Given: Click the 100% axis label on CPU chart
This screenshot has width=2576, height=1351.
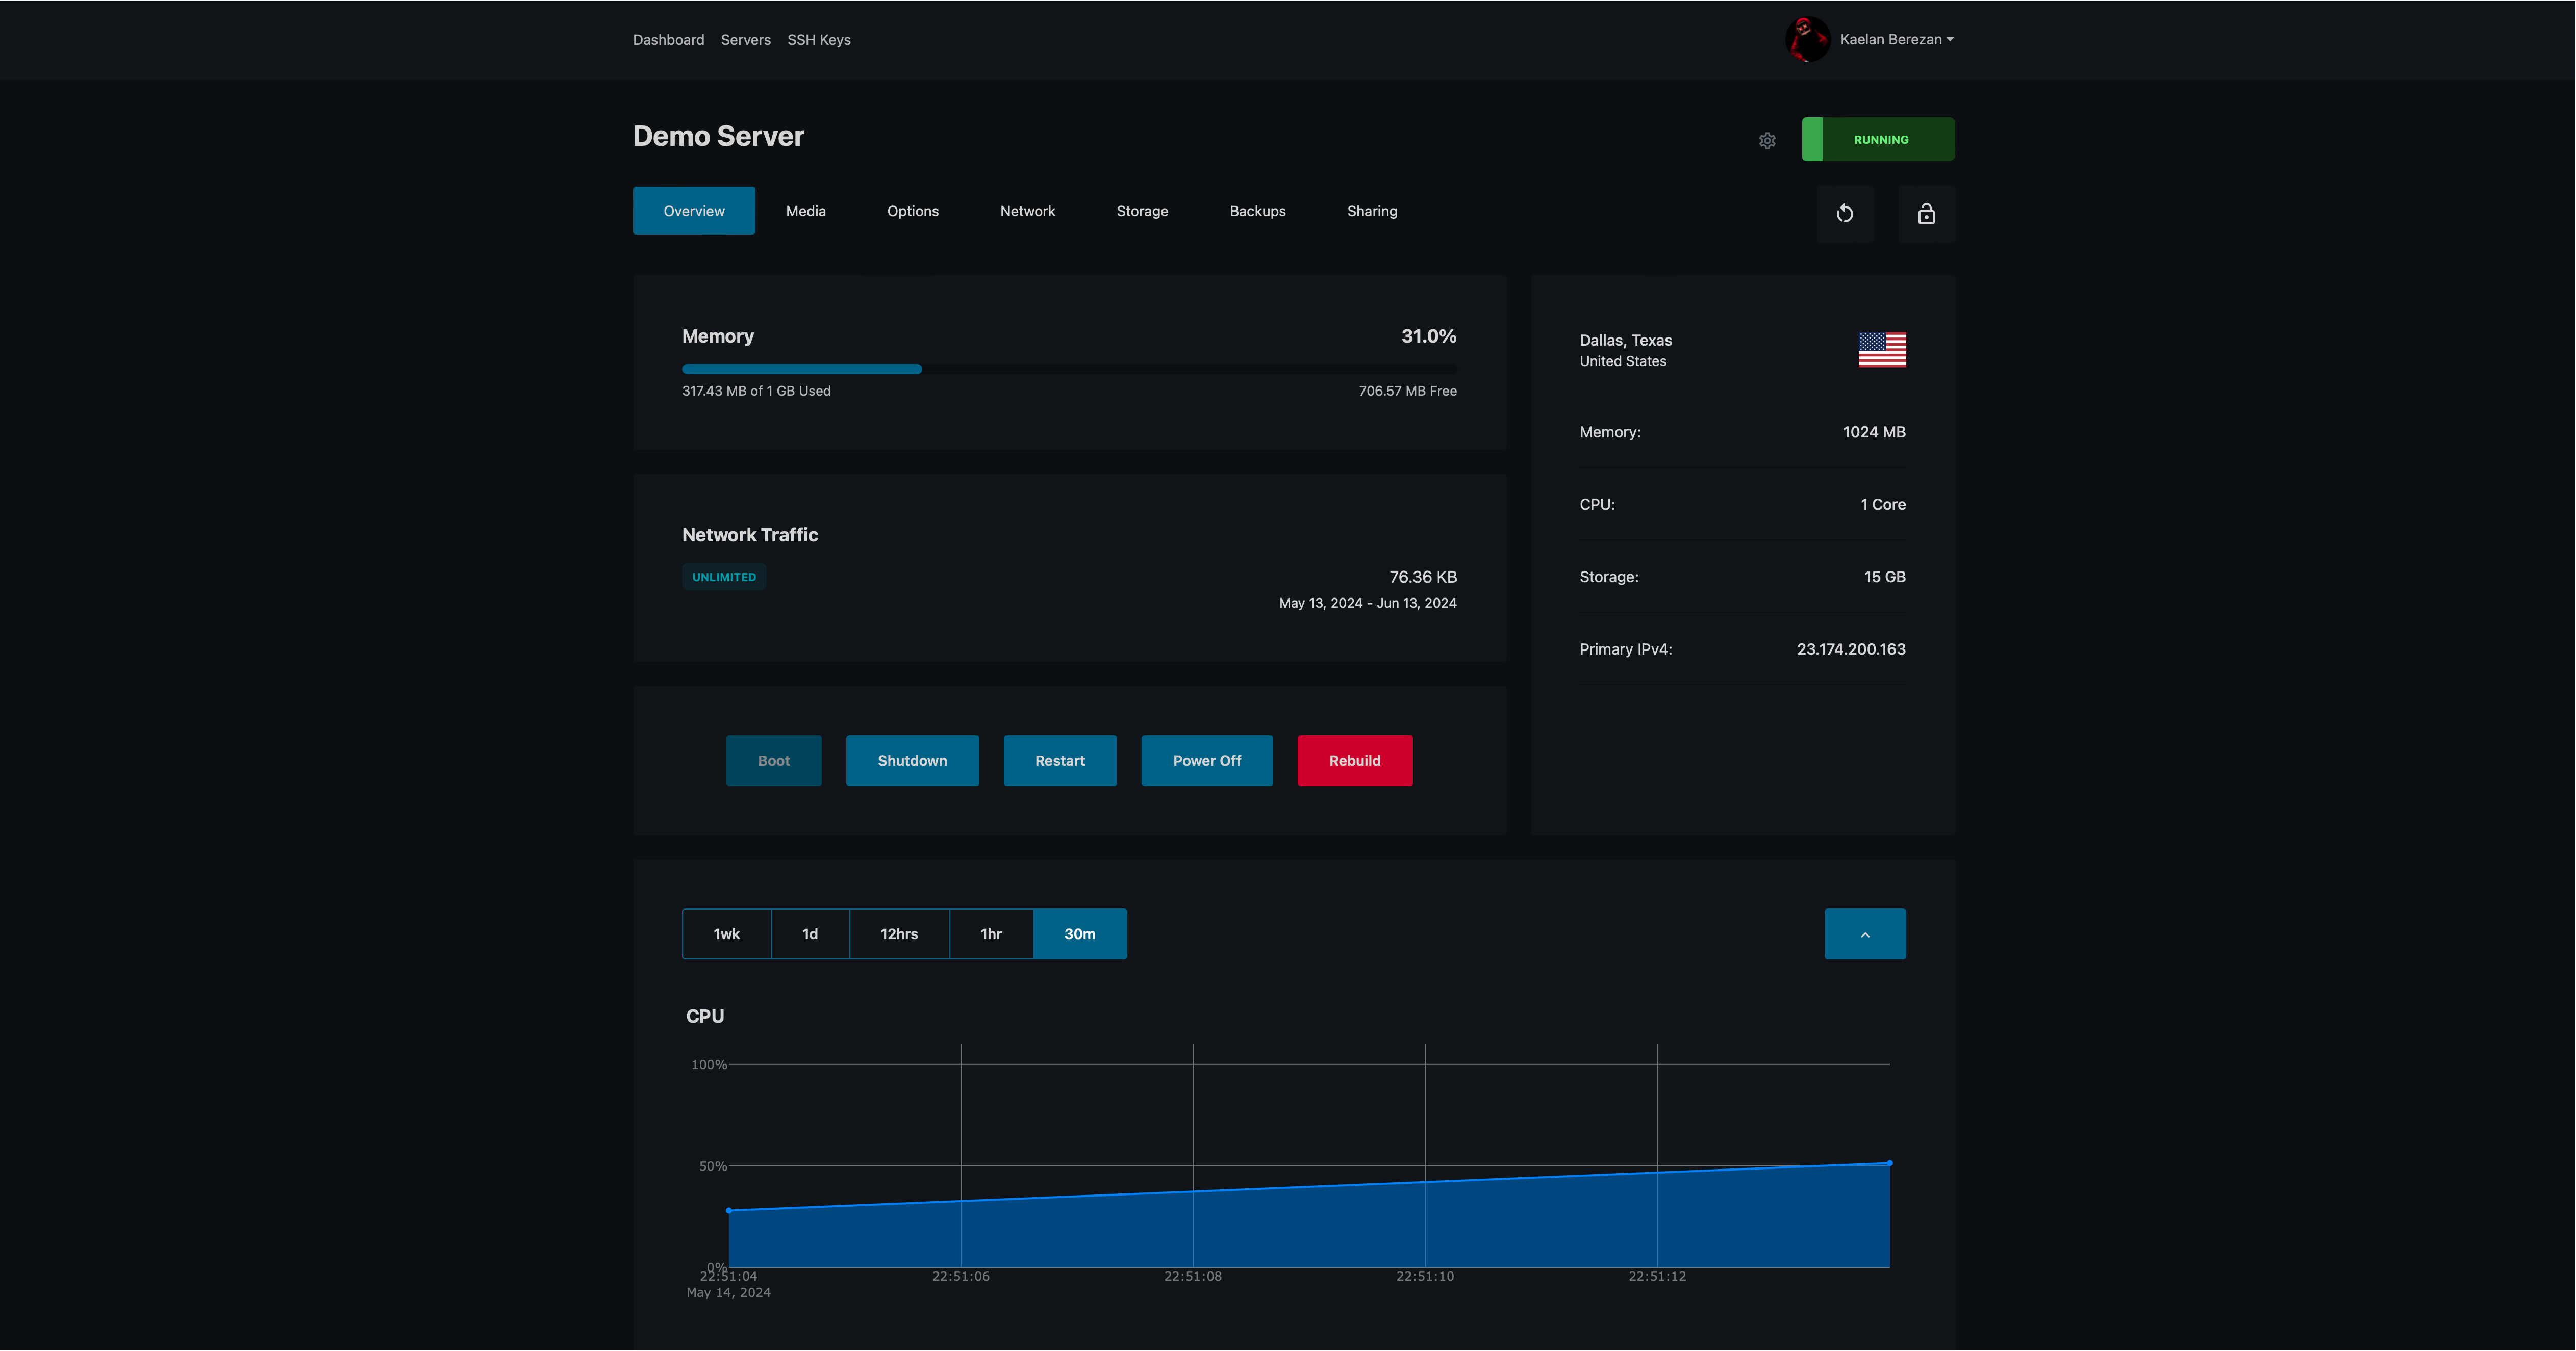Looking at the screenshot, I should tap(709, 1065).
